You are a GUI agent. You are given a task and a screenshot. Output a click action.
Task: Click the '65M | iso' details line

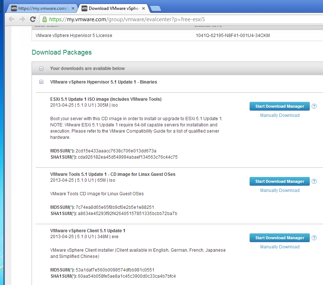pyautogui.click(x=83, y=180)
